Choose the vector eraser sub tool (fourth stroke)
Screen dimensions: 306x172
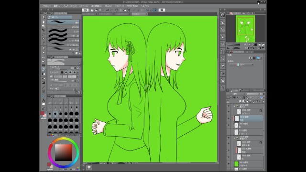[x=63, y=36]
